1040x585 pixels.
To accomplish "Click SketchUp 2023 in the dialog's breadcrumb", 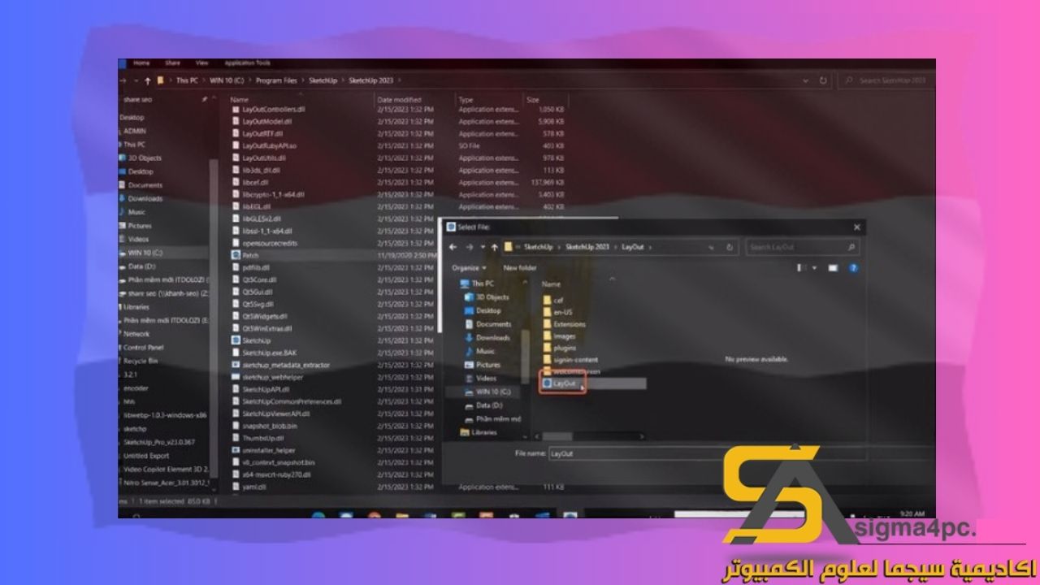I will (x=587, y=247).
